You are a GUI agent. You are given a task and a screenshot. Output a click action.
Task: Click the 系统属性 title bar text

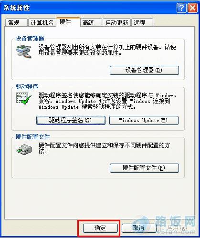tap(17, 8)
